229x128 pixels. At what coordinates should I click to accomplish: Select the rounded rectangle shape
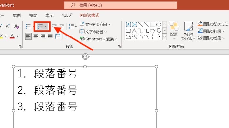(128, 31)
